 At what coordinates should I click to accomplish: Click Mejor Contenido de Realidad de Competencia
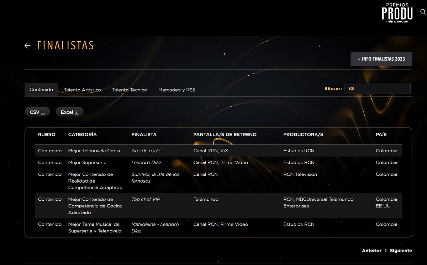pyautogui.click(x=95, y=181)
